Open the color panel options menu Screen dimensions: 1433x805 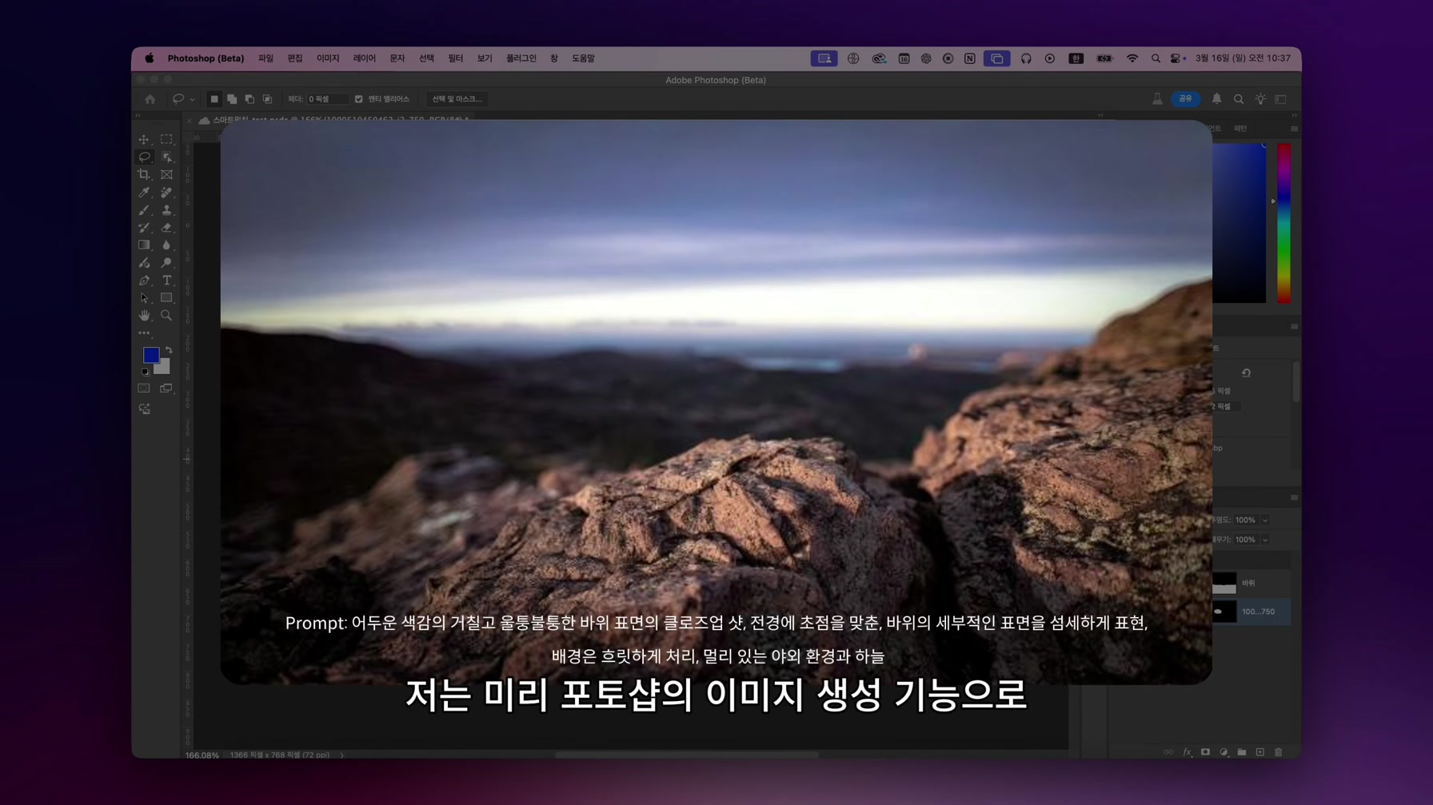coord(1294,129)
